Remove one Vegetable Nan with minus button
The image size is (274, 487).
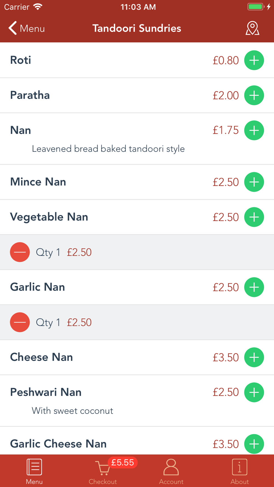[x=20, y=252]
